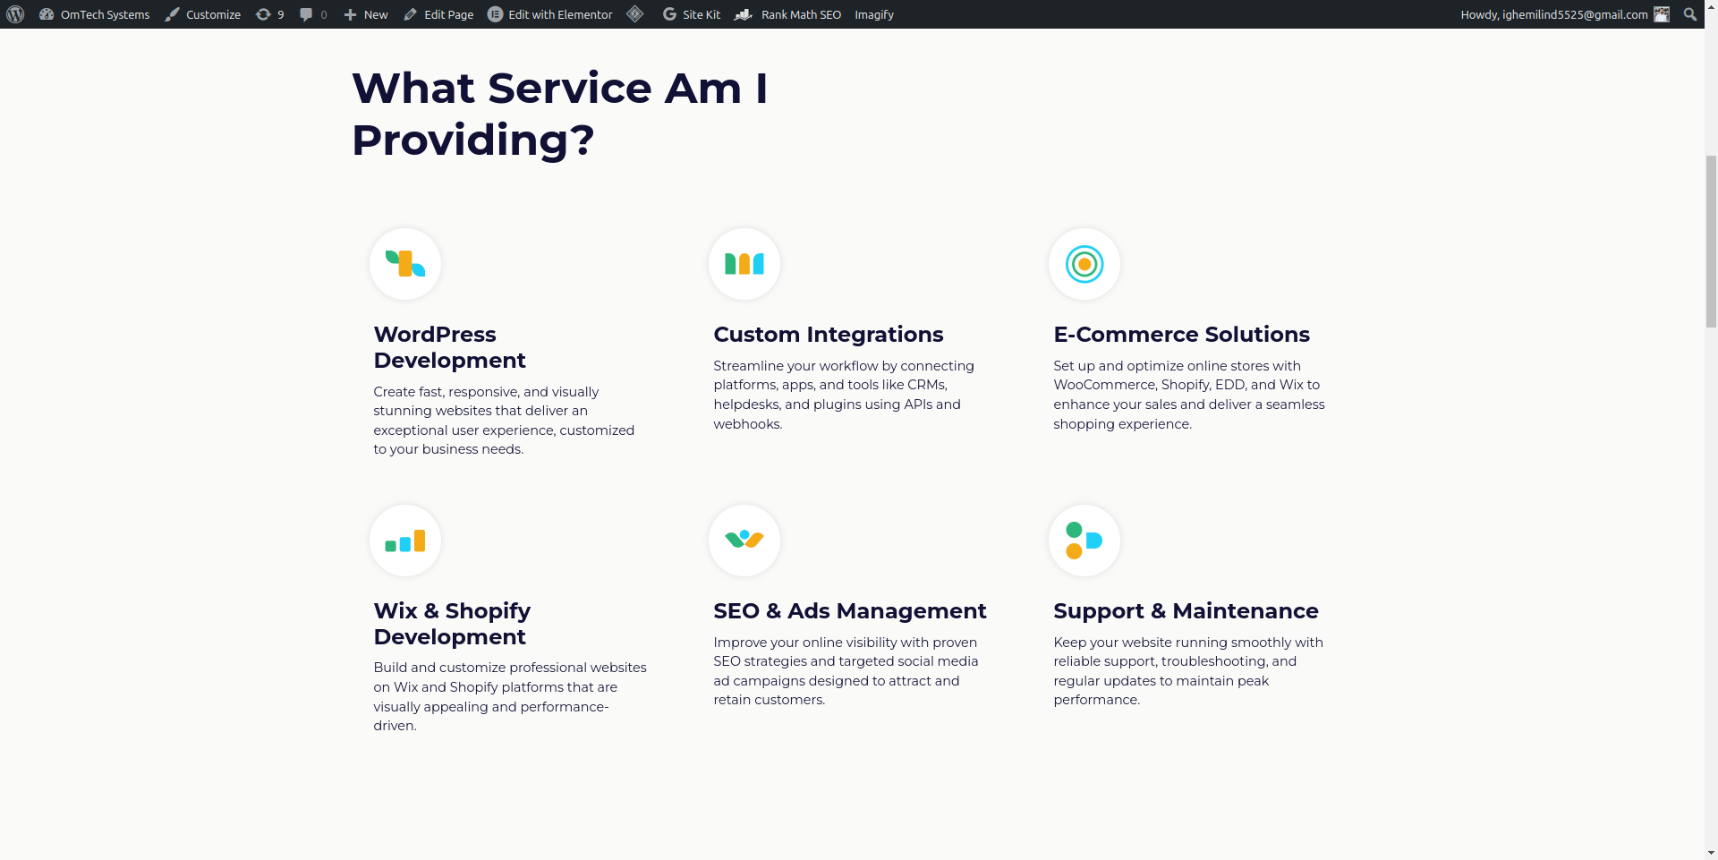Screen dimensions: 1718x860
Task: Click the What Service Am I Providing heading
Action: pyautogui.click(x=560, y=114)
